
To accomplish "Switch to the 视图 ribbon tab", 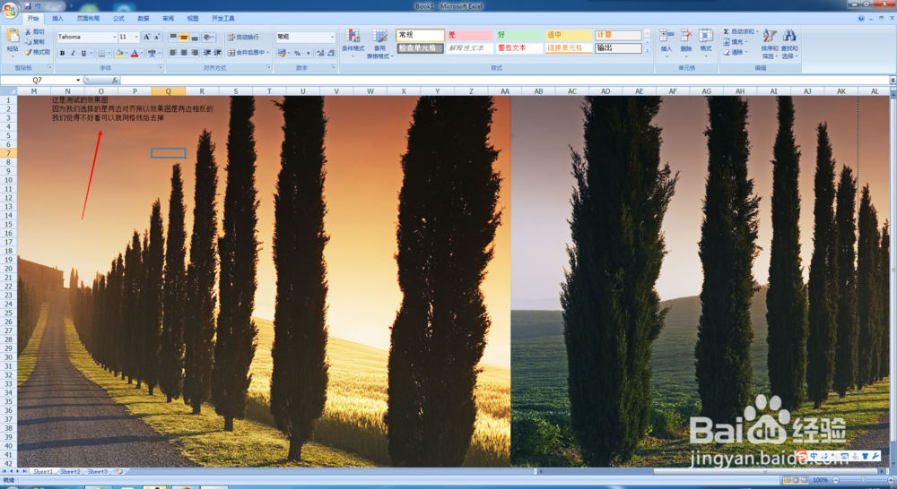I will tap(193, 18).
